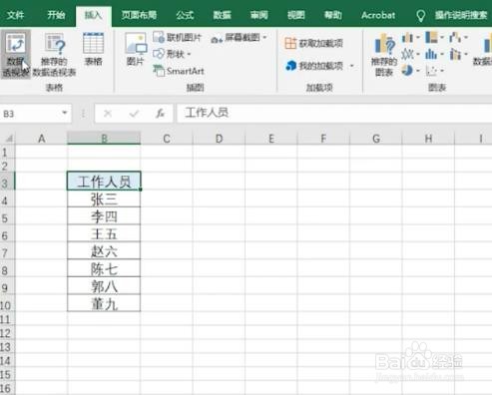Select row 10 header
The height and width of the screenshot is (395, 492).
(x=7, y=304)
